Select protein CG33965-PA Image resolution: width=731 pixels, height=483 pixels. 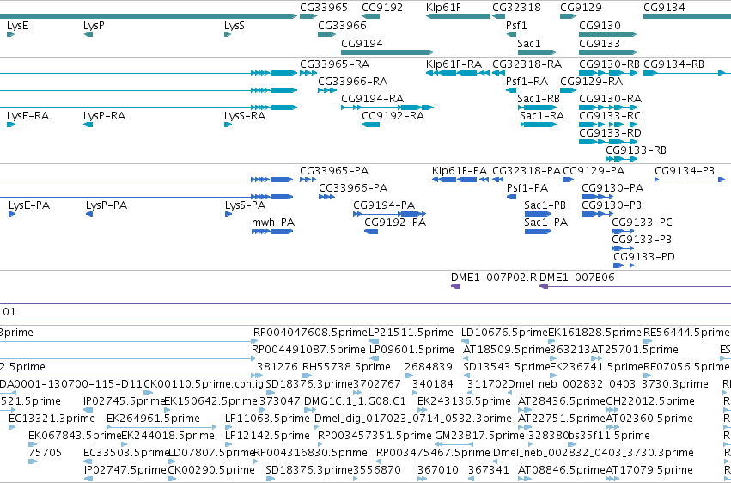tap(334, 171)
